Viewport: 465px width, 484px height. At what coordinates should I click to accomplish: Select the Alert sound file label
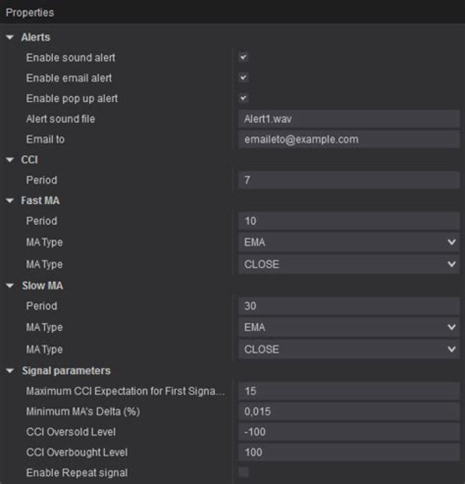(x=61, y=119)
